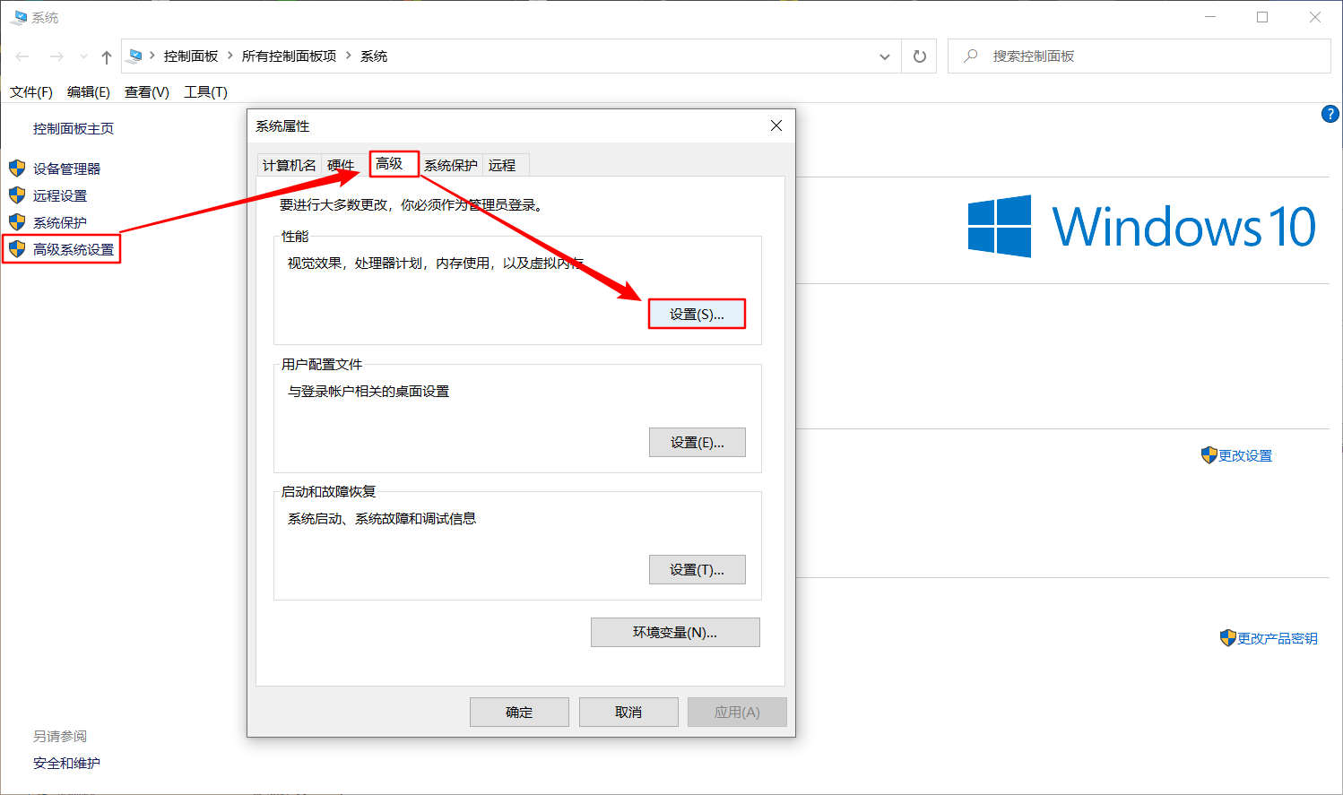Image resolution: width=1343 pixels, height=795 pixels.
Task: Close the 系统属性 dialog
Action: (776, 126)
